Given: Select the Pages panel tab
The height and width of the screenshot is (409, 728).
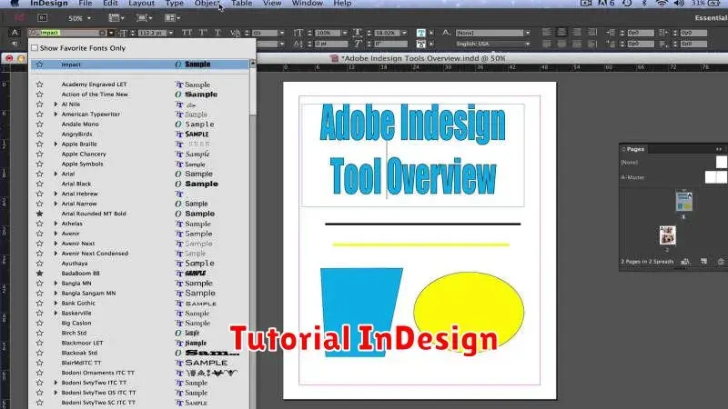Looking at the screenshot, I should coord(634,149).
